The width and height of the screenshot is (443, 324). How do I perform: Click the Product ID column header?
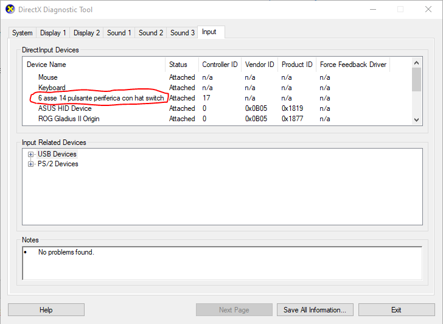click(297, 65)
